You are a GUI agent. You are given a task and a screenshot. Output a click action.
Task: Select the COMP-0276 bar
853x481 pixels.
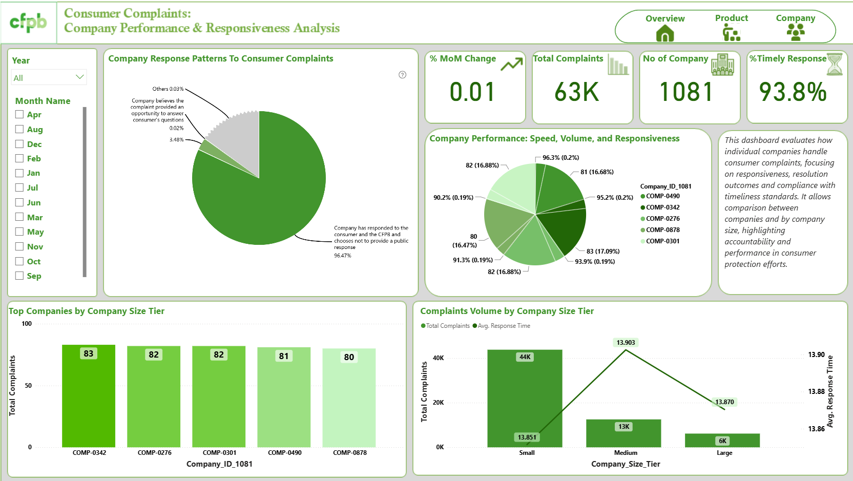(154, 396)
